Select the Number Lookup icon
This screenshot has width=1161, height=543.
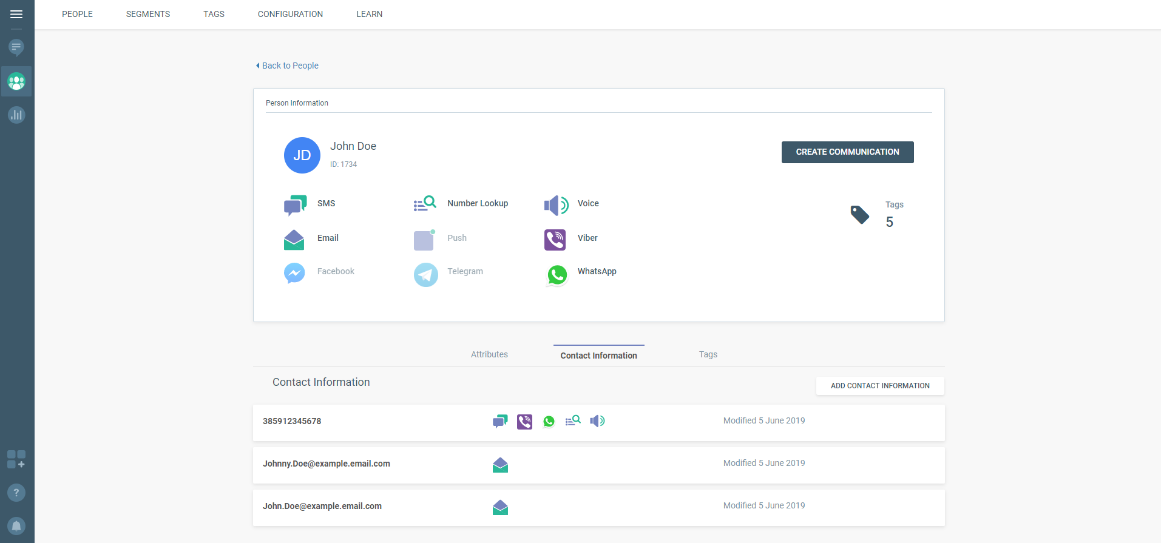pyautogui.click(x=425, y=204)
